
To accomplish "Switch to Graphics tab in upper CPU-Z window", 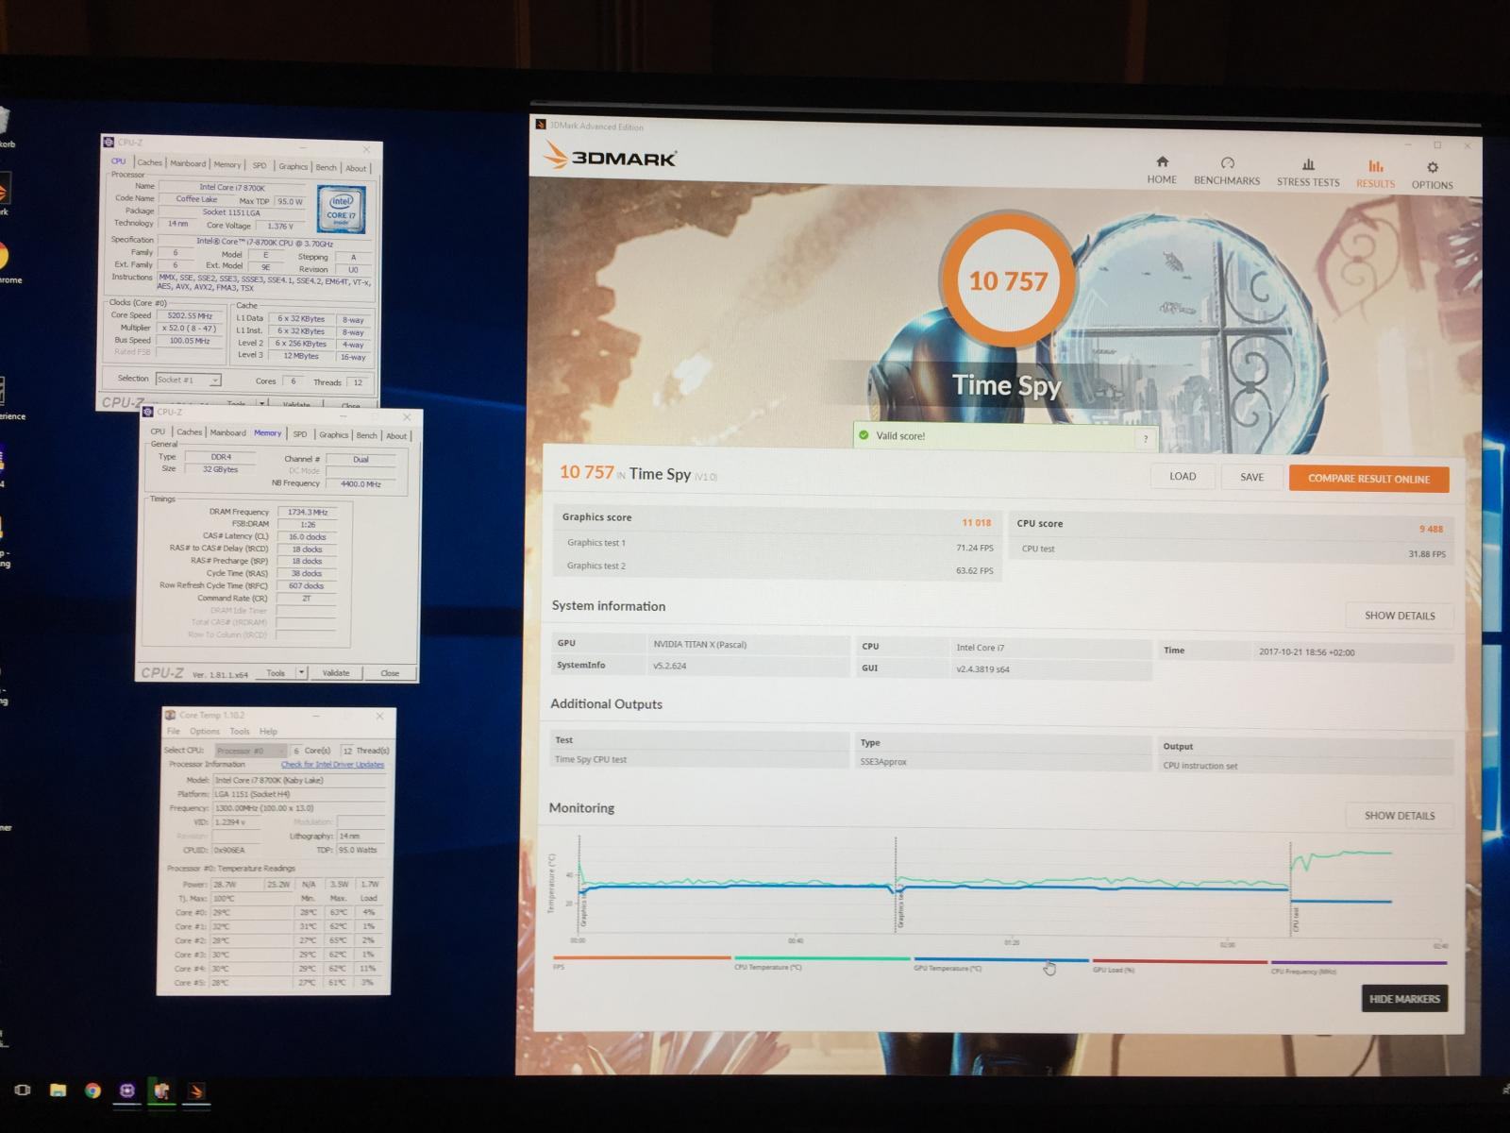I will click(x=293, y=166).
